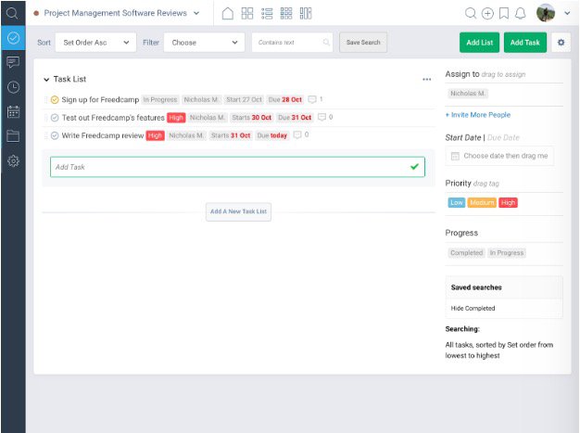Mark Write Freedcamp review complete
Viewport: 580px width, 433px height.
coord(55,135)
